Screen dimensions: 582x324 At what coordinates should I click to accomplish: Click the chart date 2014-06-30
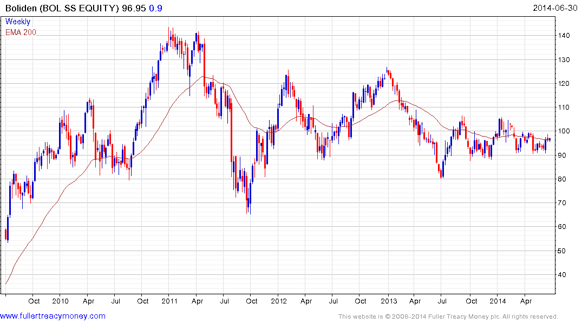[x=555, y=8]
